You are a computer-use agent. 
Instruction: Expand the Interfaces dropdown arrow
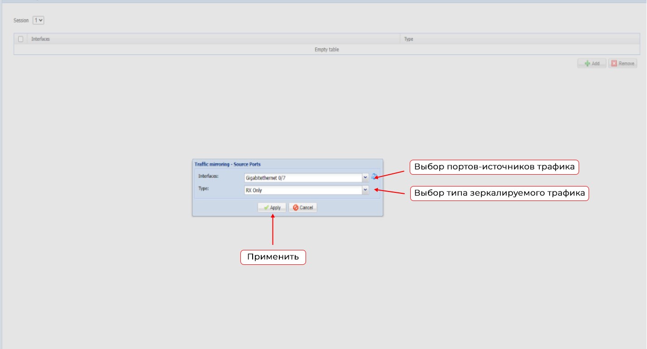tap(365, 178)
